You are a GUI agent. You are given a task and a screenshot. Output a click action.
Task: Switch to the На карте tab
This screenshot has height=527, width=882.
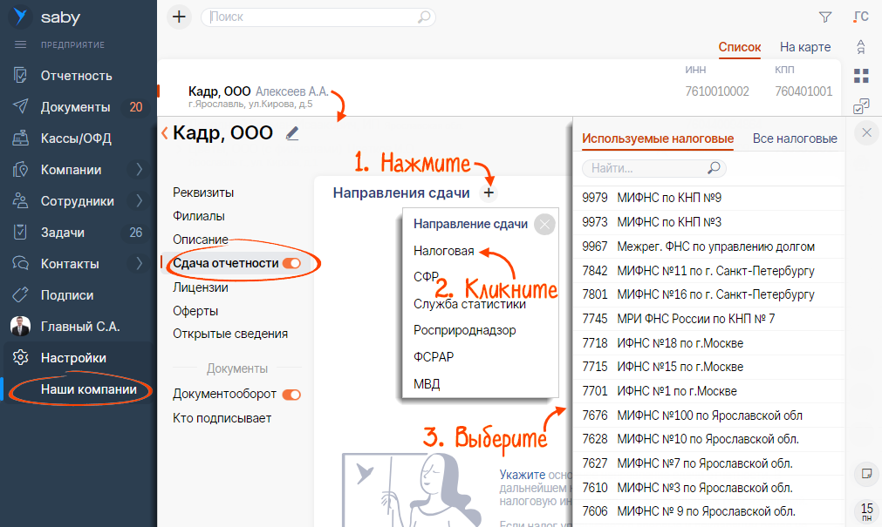(x=805, y=47)
